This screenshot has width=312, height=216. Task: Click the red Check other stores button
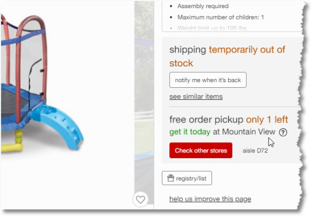(x=200, y=150)
